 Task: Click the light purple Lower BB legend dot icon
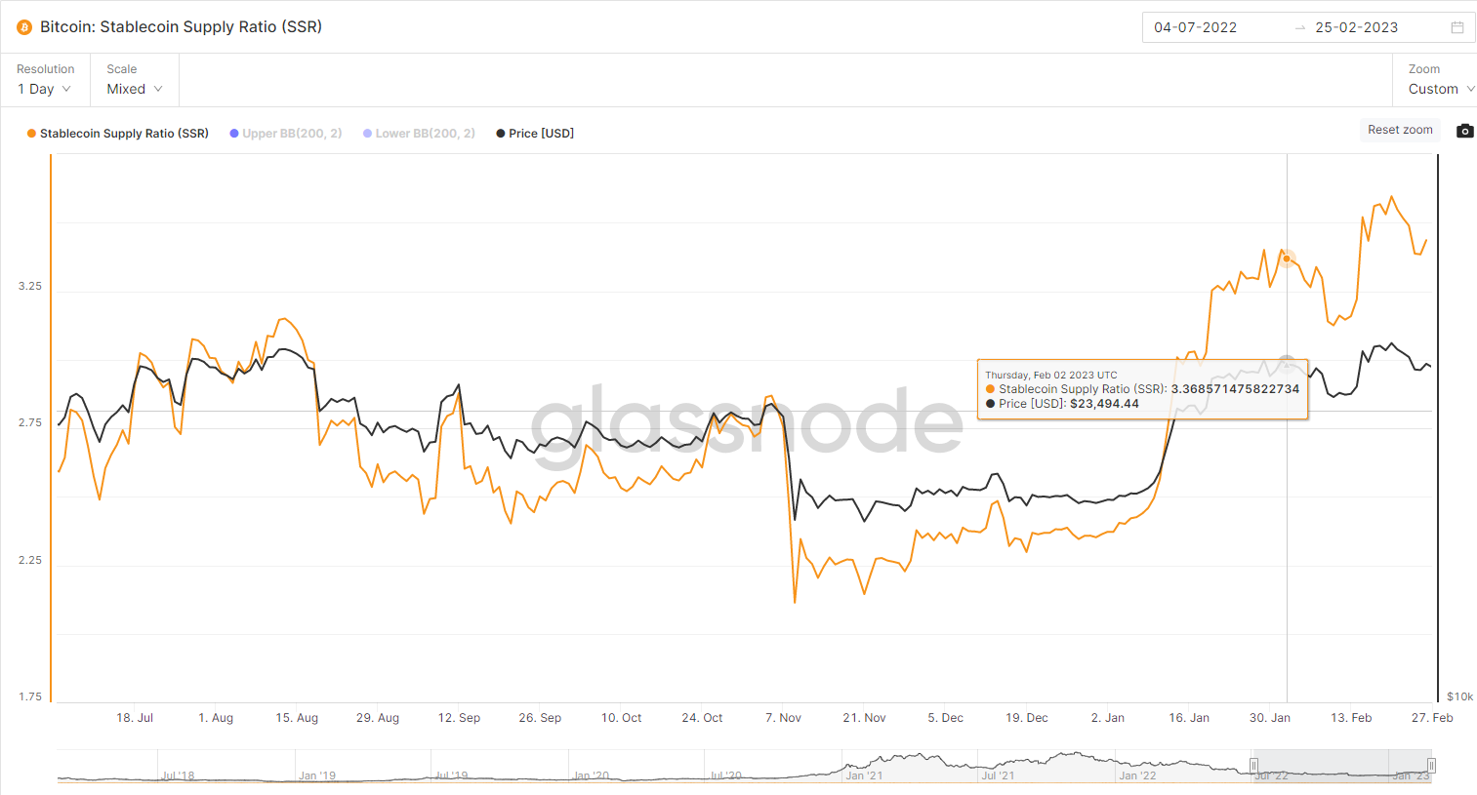[369, 133]
